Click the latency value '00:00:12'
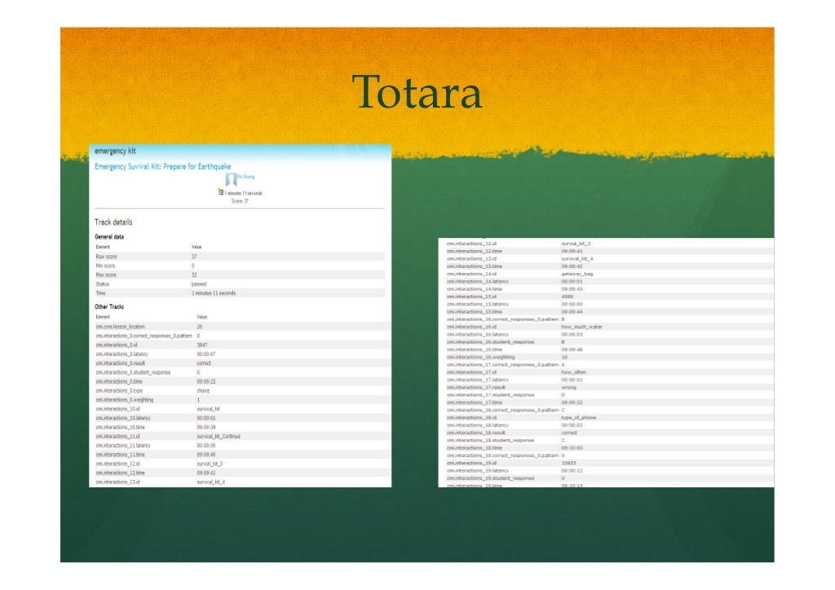Viewport: 835px width, 590px height. tap(572, 470)
